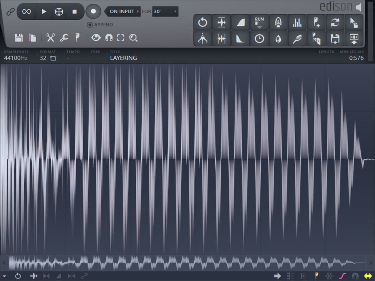This screenshot has height=281, width=375.
Task: Click the 0:576 length readout
Action: pyautogui.click(x=356, y=58)
